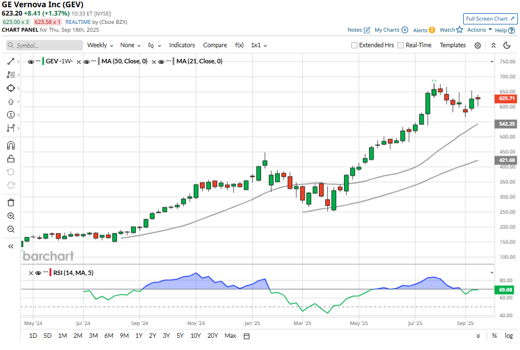Select the shapes drawing tool
520x350 pixels.
[11, 88]
